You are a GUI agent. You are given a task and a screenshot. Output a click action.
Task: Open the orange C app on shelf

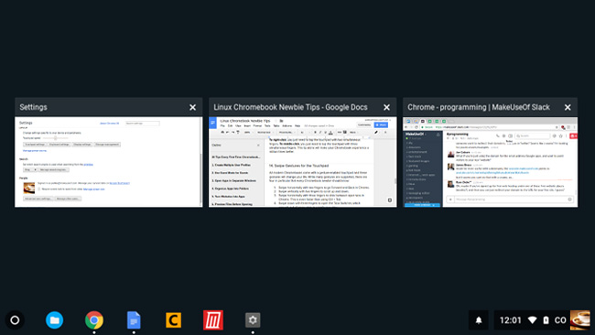[173, 320]
